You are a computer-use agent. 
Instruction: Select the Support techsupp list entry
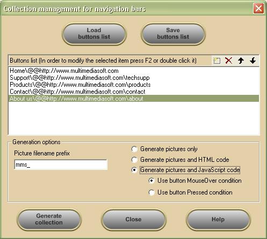point(134,78)
